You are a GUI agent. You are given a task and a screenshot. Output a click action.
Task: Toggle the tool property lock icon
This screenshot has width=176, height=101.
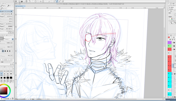[13, 39]
